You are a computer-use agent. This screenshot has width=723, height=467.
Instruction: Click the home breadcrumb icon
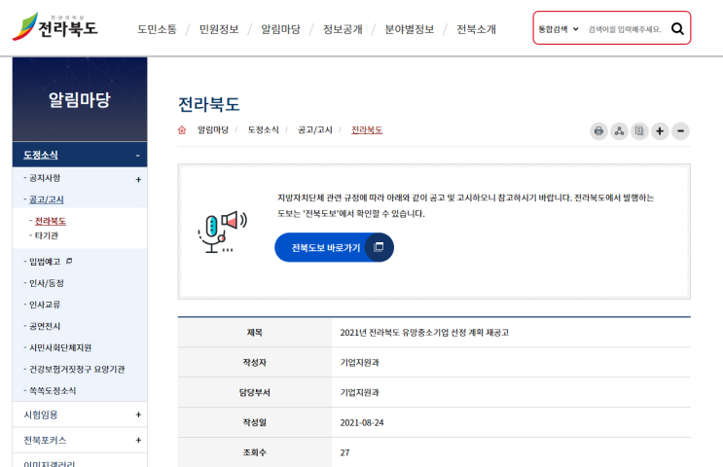click(x=182, y=130)
